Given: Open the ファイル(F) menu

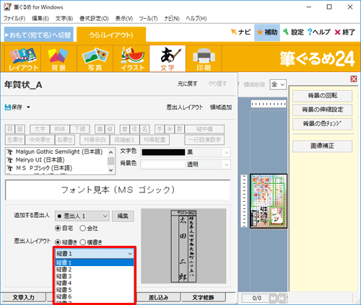Looking at the screenshot, I should click(14, 19).
